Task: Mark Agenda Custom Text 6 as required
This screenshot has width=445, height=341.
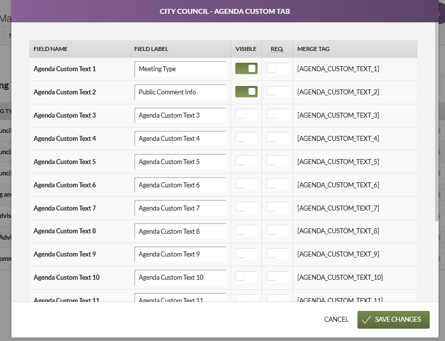Action: point(277,185)
